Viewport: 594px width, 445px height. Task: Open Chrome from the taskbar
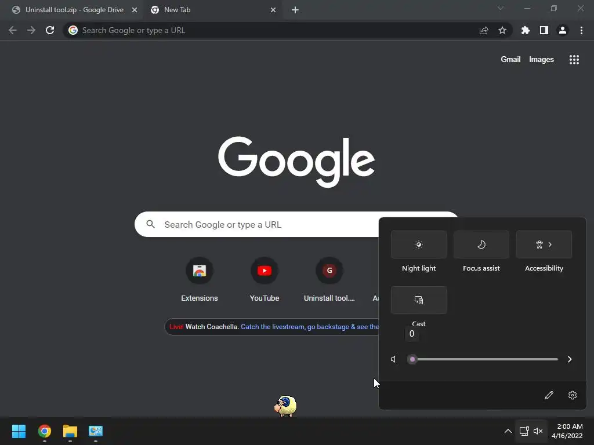[x=45, y=431]
